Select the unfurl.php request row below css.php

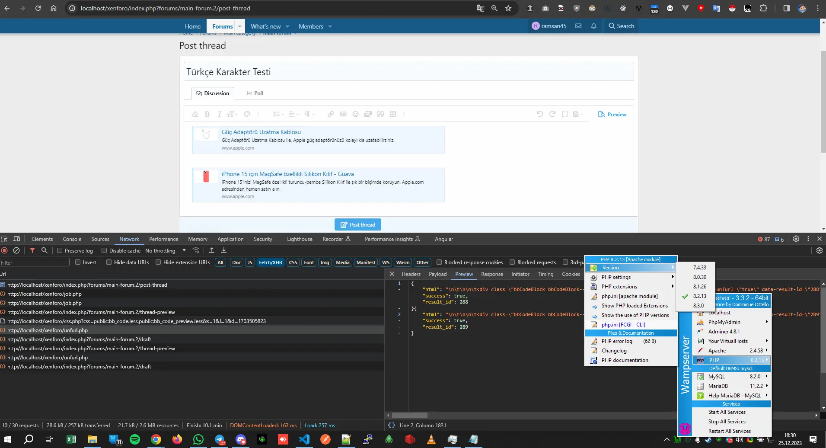(x=192, y=330)
